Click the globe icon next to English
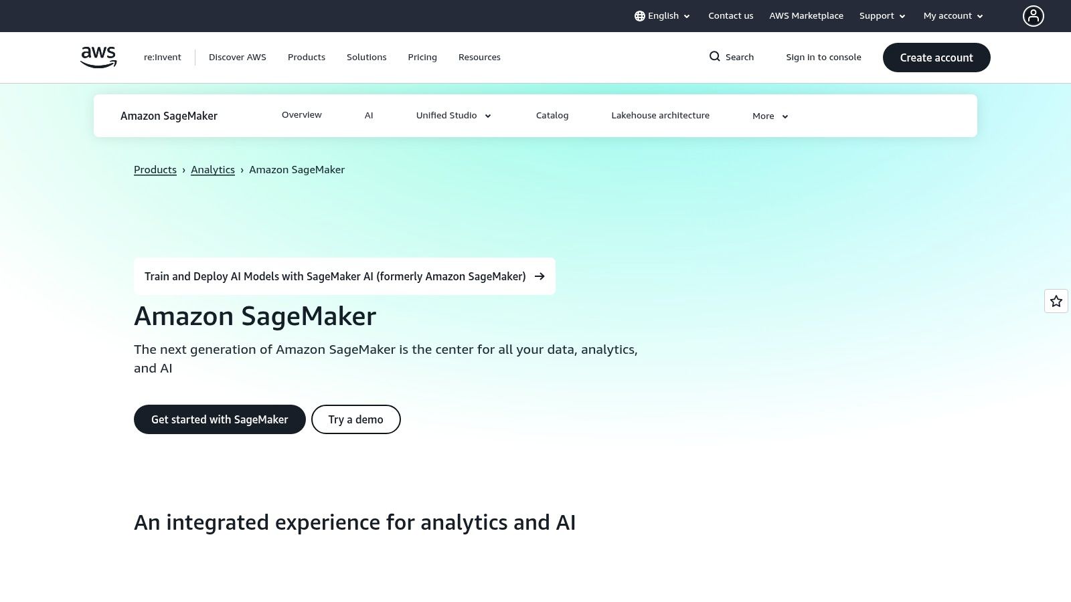 pyautogui.click(x=640, y=15)
